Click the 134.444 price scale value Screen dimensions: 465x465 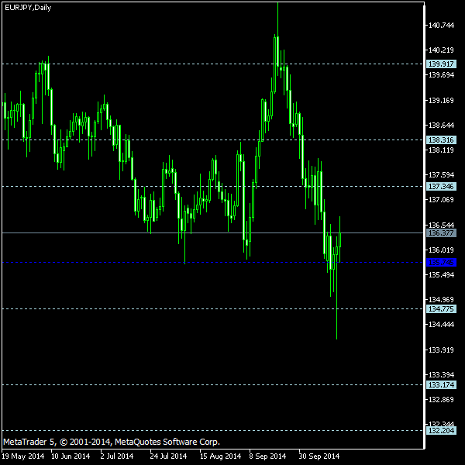(x=441, y=325)
